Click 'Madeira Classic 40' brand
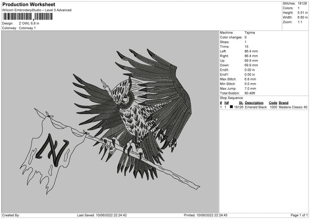310x219 pixels. click(x=293, y=107)
